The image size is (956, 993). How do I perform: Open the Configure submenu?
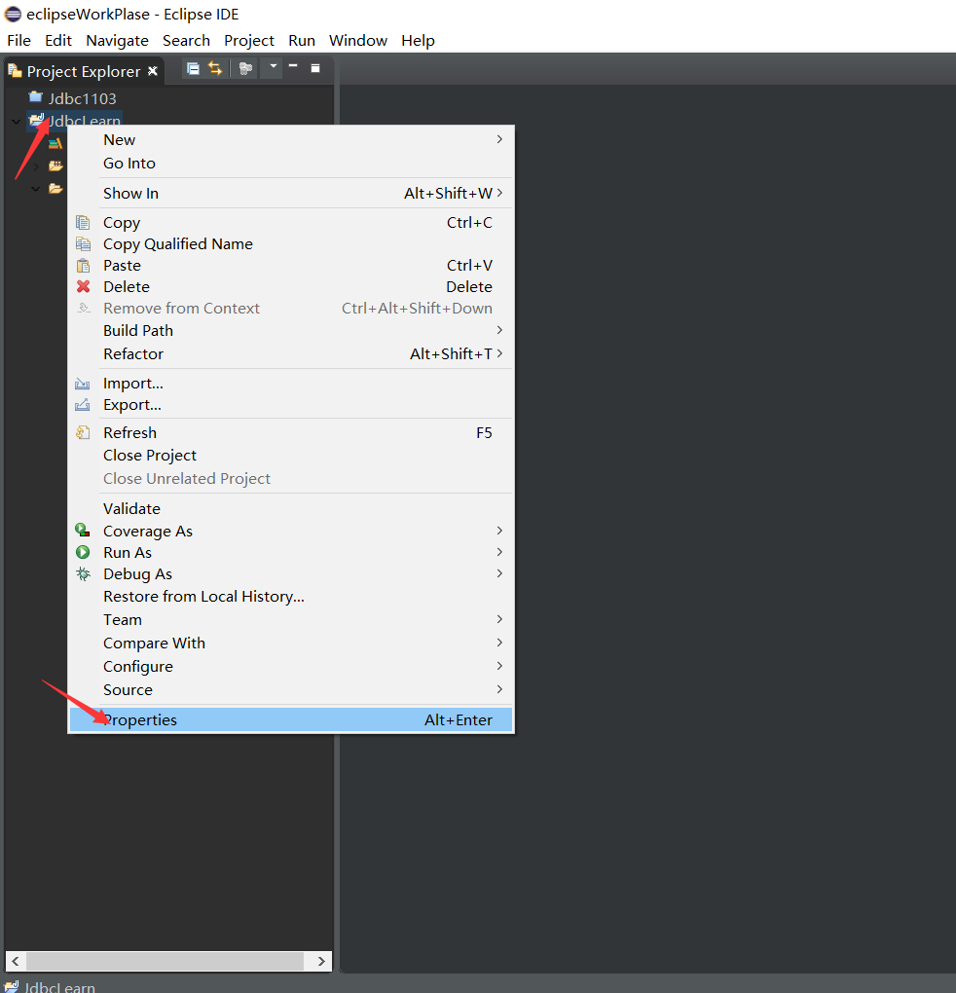click(291, 666)
